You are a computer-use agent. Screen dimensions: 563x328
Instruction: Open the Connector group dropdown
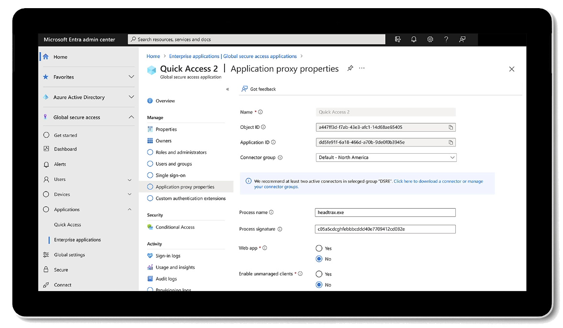pyautogui.click(x=385, y=158)
